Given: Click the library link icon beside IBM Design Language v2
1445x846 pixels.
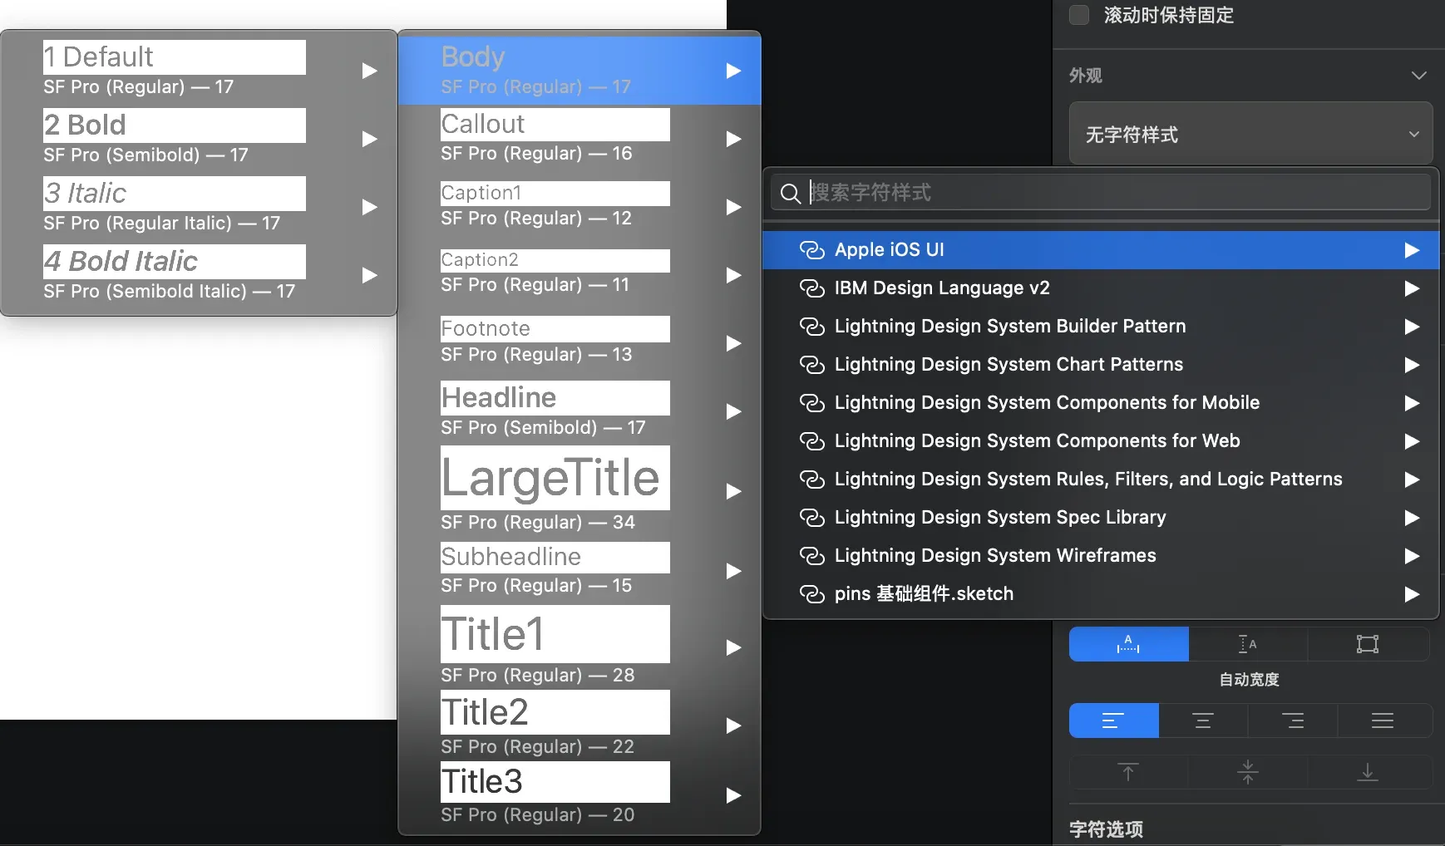Looking at the screenshot, I should coord(811,288).
